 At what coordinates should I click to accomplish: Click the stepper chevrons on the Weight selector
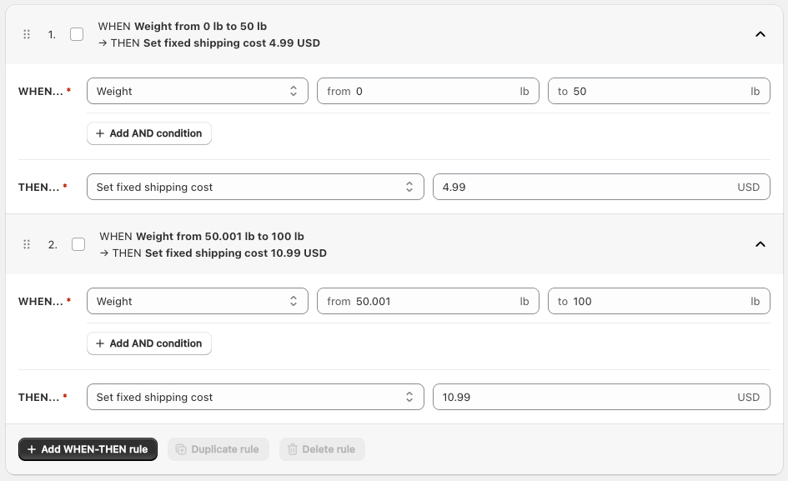294,91
